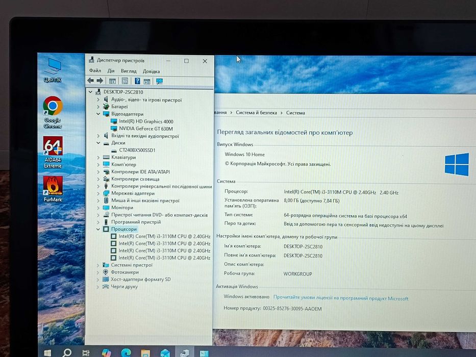This screenshot has height=357, width=476.
Task: Open the Довідка menu
Action: 151,71
